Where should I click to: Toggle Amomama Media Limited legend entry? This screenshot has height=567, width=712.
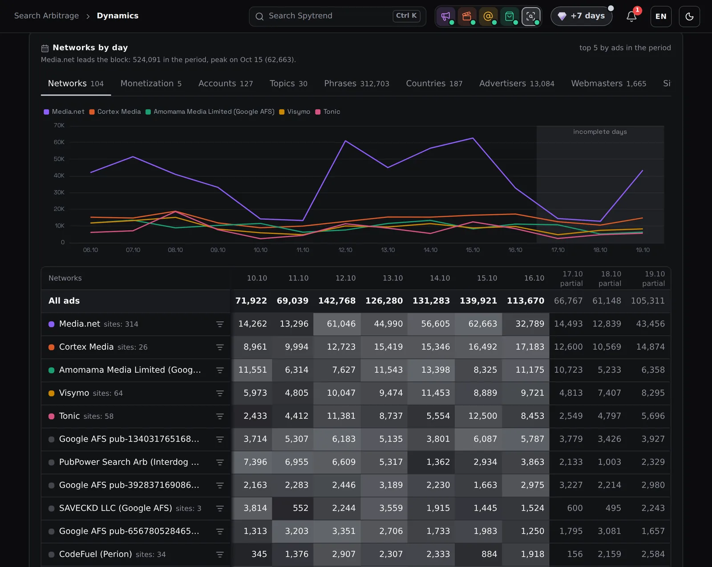tap(210, 112)
